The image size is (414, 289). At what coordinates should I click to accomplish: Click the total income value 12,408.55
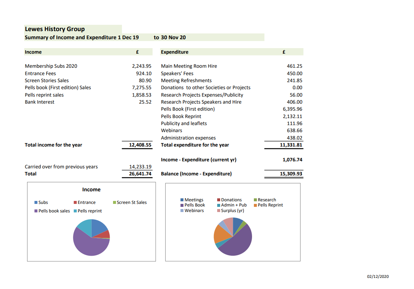point(140,145)
